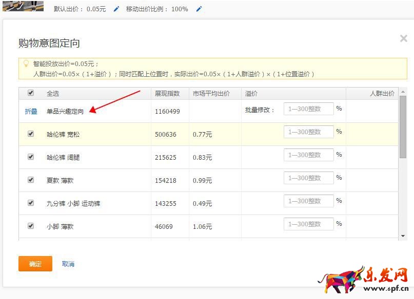The width and height of the screenshot is (414, 299).
Task: Close the 购物意图定向 dialog with X
Action: 404,38
